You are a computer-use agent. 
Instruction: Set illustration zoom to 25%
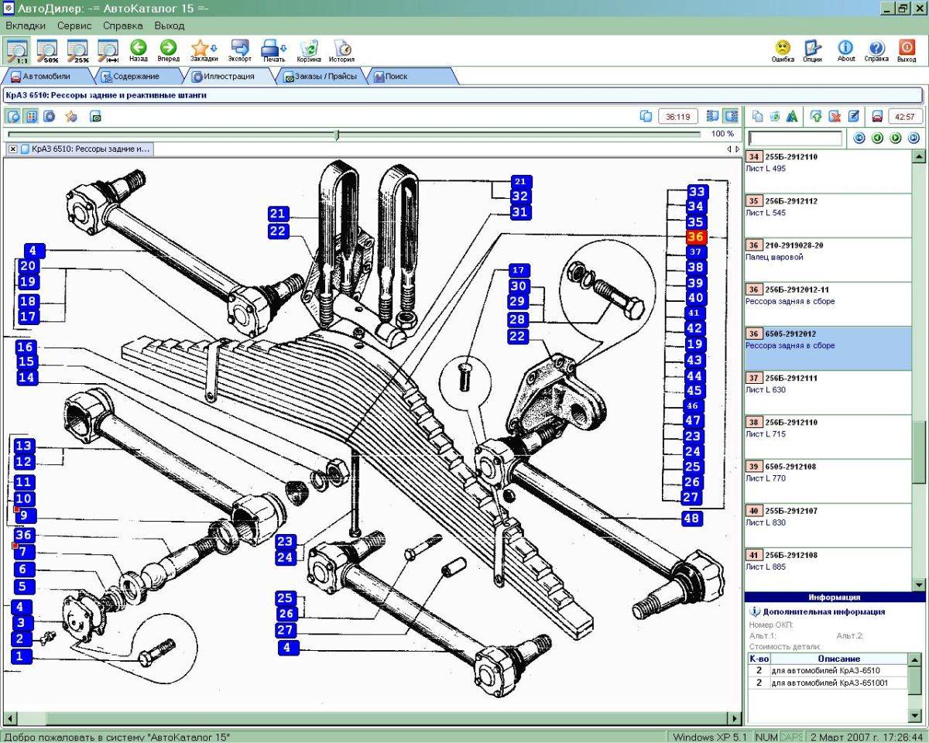(x=78, y=50)
